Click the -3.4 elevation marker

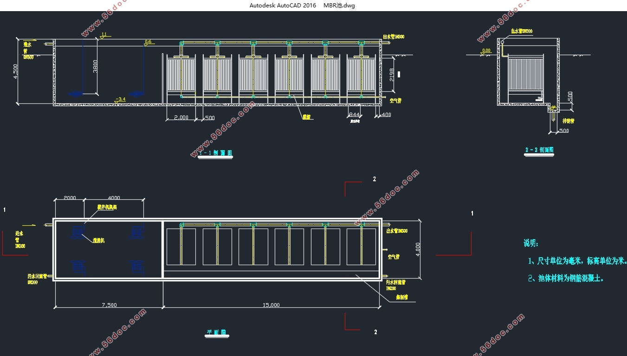click(x=121, y=99)
